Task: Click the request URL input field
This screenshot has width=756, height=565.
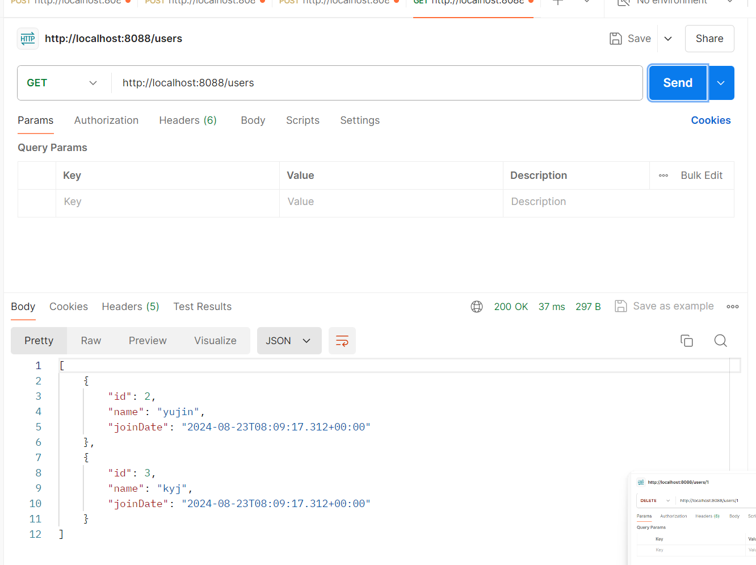Action: tap(377, 83)
